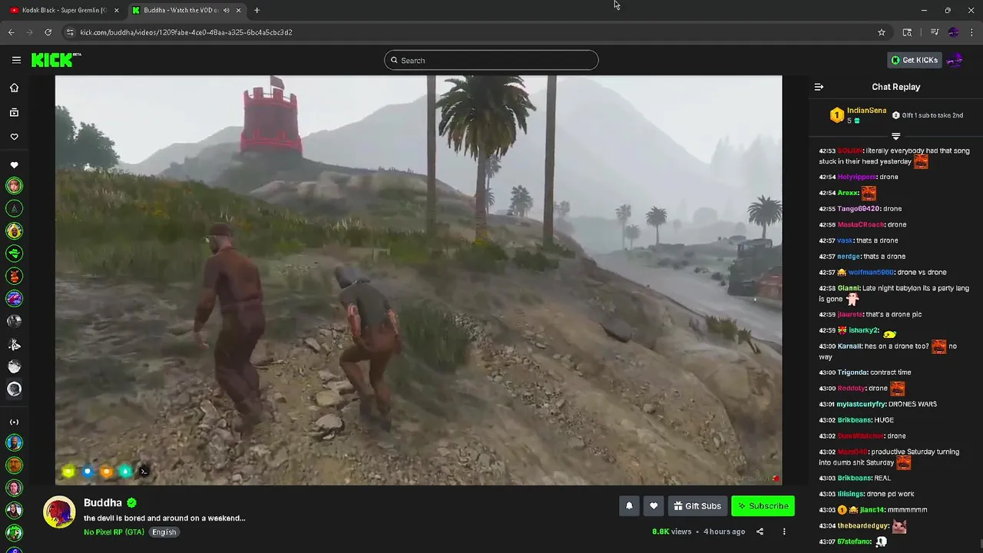Click username Tango69420 in chat
The image size is (983, 553).
[x=859, y=209]
